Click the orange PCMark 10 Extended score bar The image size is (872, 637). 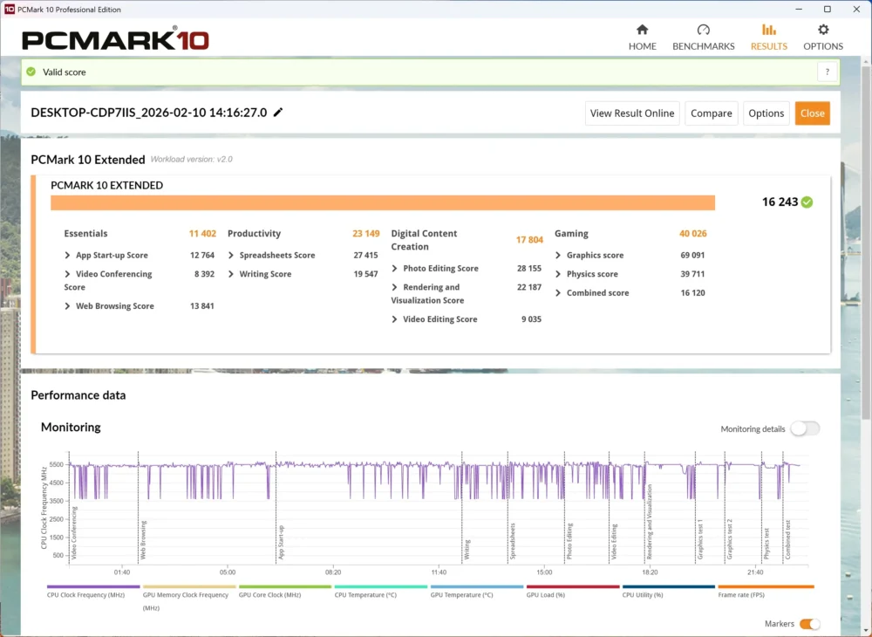pos(383,203)
